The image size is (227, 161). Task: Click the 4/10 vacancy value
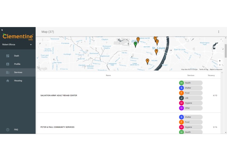click(215, 95)
